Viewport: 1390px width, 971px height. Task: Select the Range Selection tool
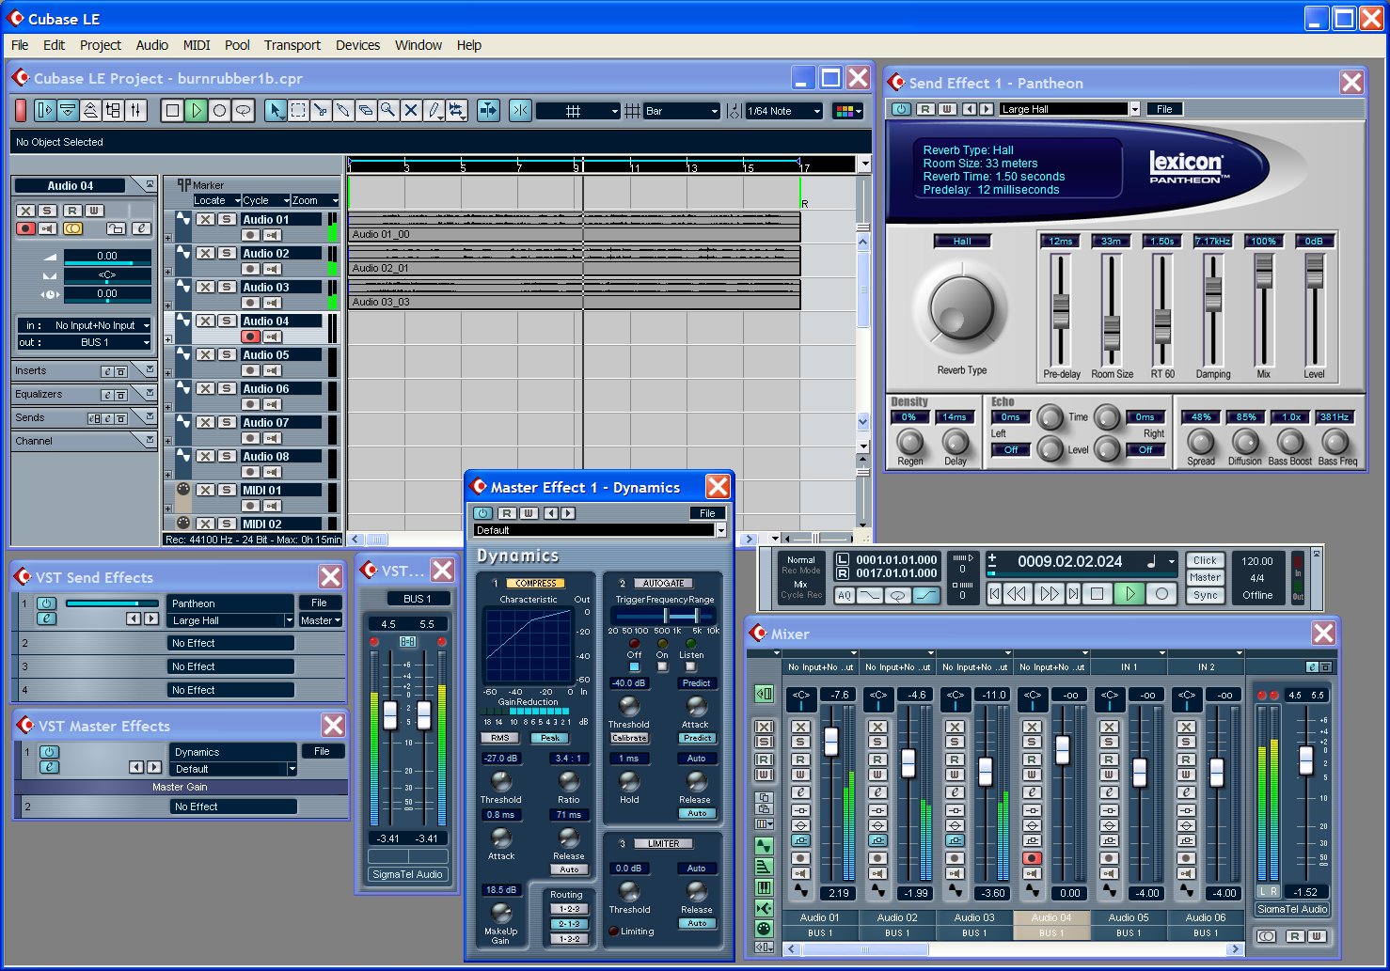tap(298, 110)
